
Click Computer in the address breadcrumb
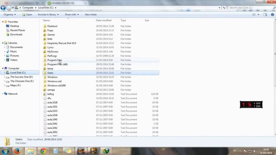coord(28,8)
